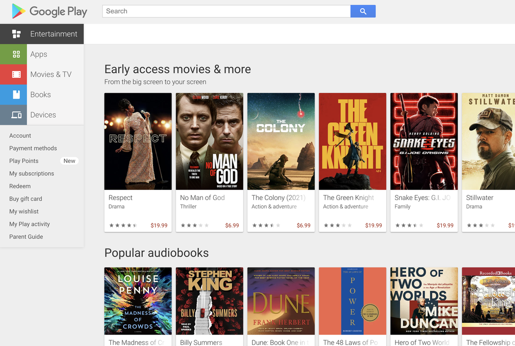Click the Family genre under Snake Eyes
Screen dimensions: 515x346
click(402, 207)
